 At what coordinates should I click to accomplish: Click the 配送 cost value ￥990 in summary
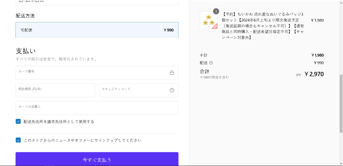319,63
